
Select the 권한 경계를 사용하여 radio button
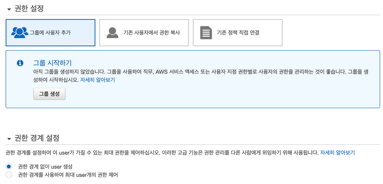(x=9, y=175)
